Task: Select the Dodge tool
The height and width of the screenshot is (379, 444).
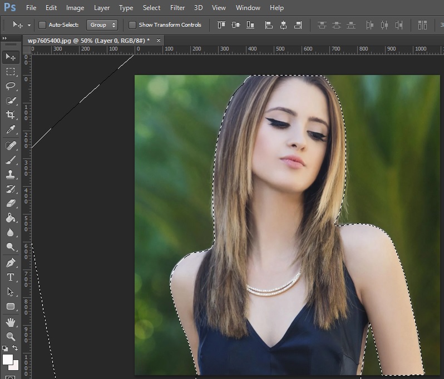Action: 11,247
